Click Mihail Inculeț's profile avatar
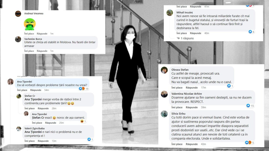 170,13
